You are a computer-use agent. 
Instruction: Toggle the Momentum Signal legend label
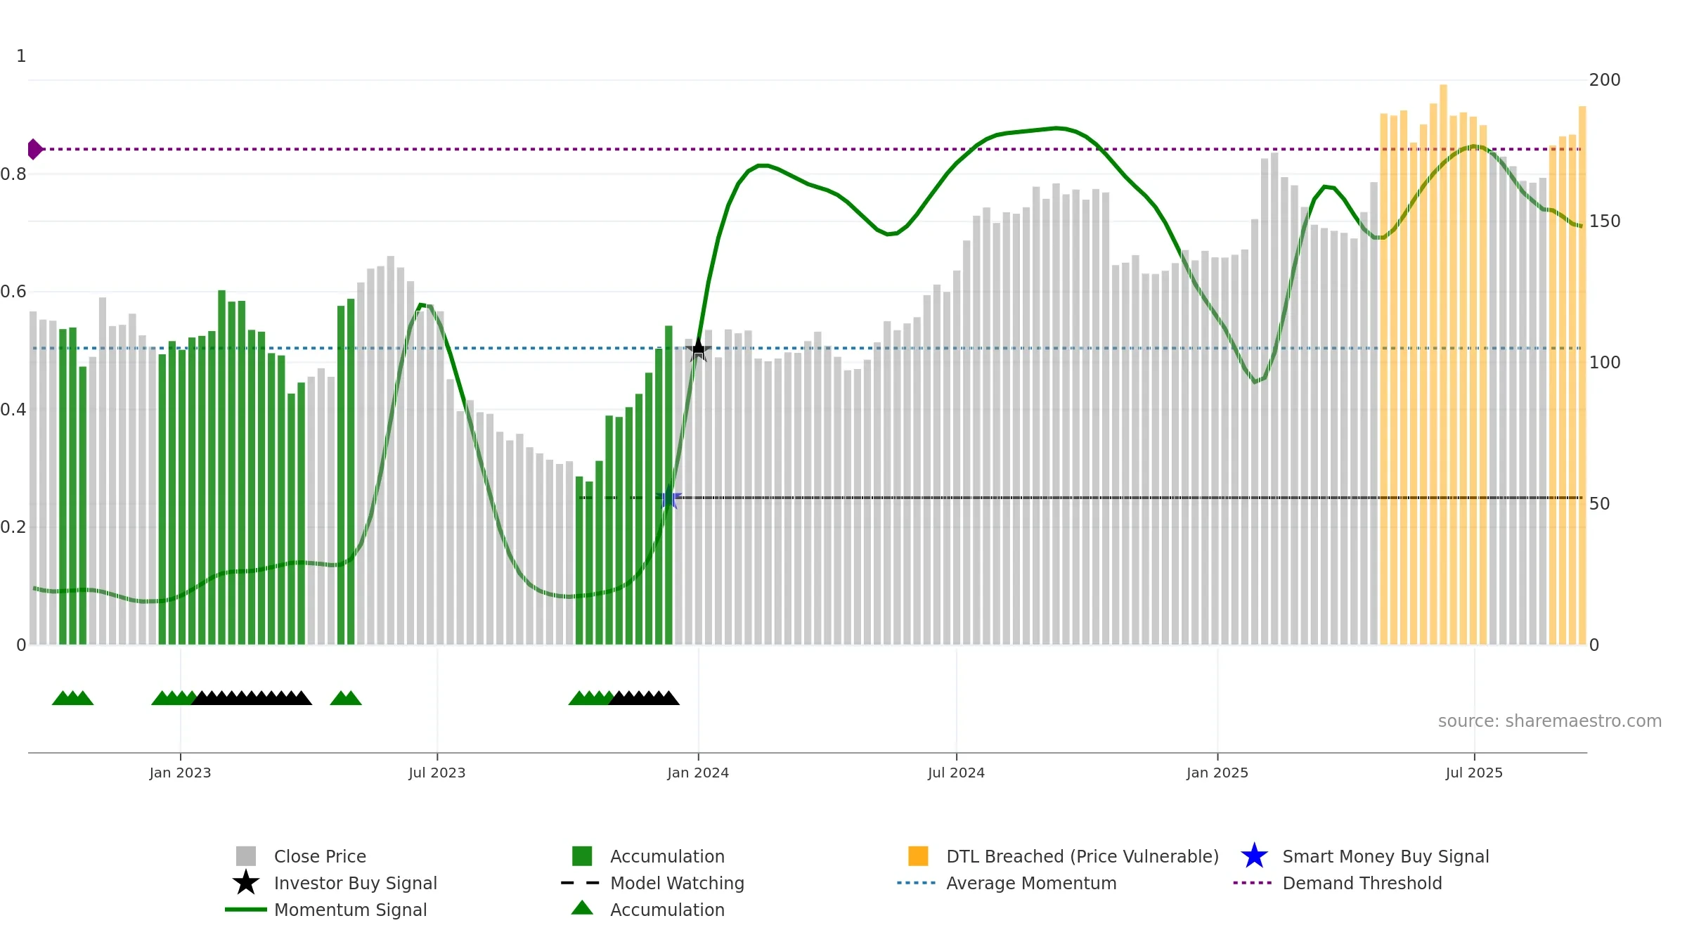pos(350,910)
